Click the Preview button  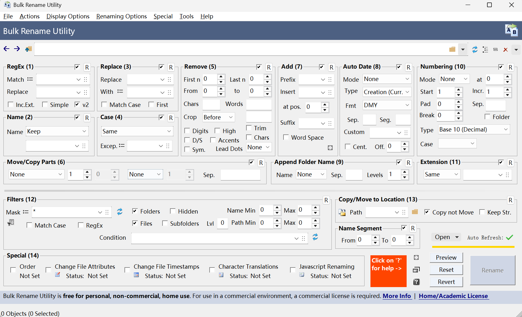pos(446,257)
